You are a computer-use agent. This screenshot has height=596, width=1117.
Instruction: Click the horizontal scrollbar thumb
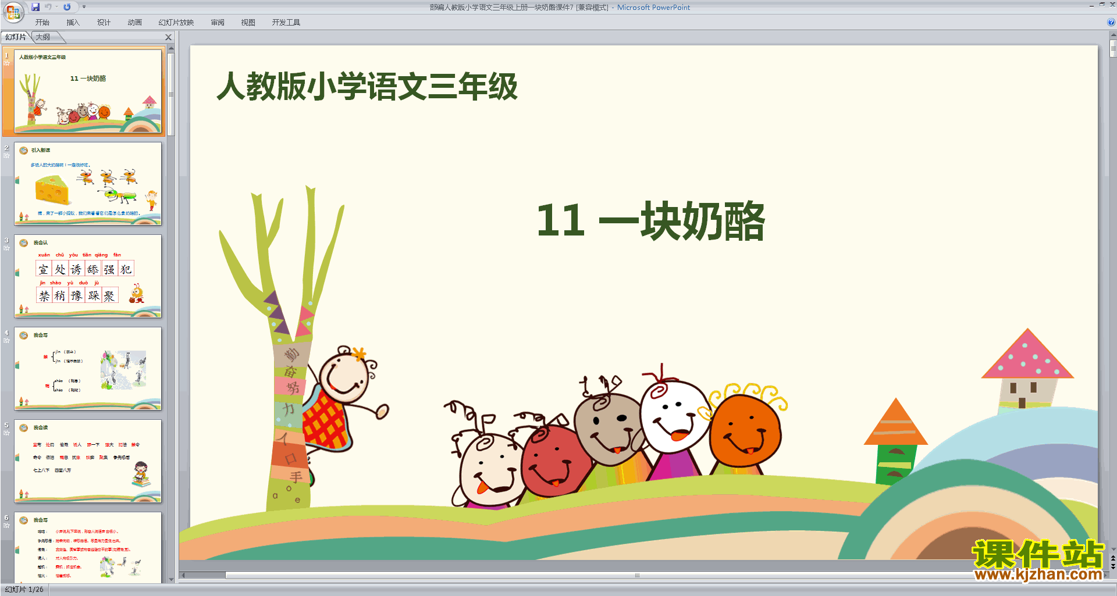click(637, 576)
